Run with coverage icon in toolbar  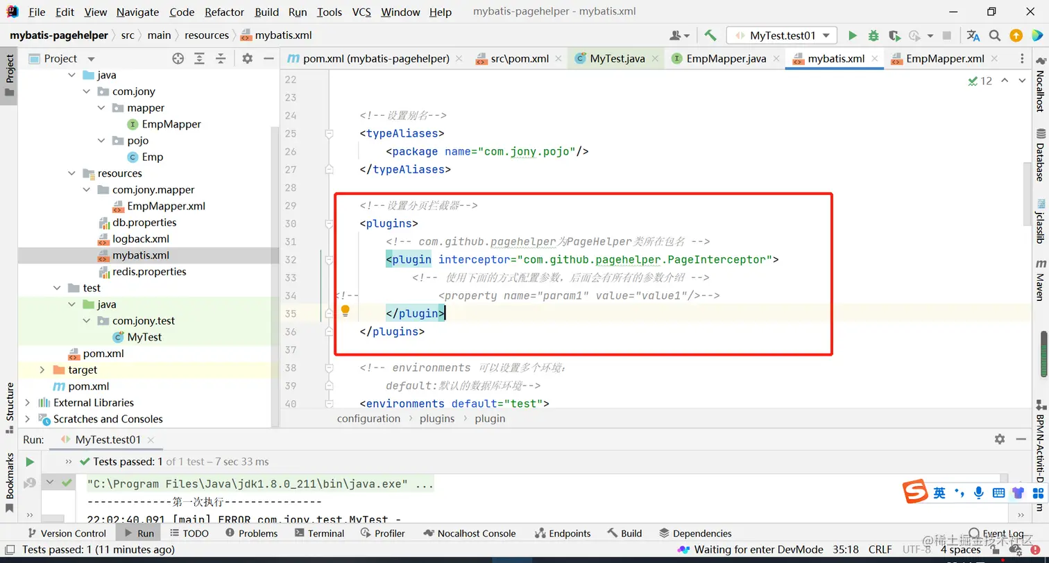coord(894,35)
